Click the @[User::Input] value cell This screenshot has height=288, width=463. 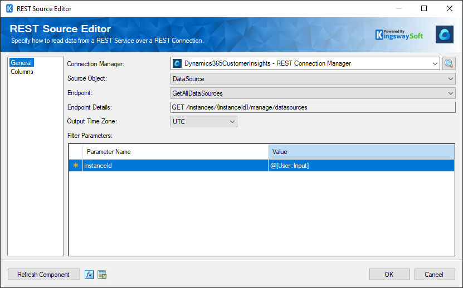[361, 165]
